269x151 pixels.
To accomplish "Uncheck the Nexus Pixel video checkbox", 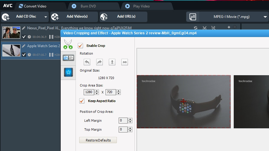I will [24, 37].
